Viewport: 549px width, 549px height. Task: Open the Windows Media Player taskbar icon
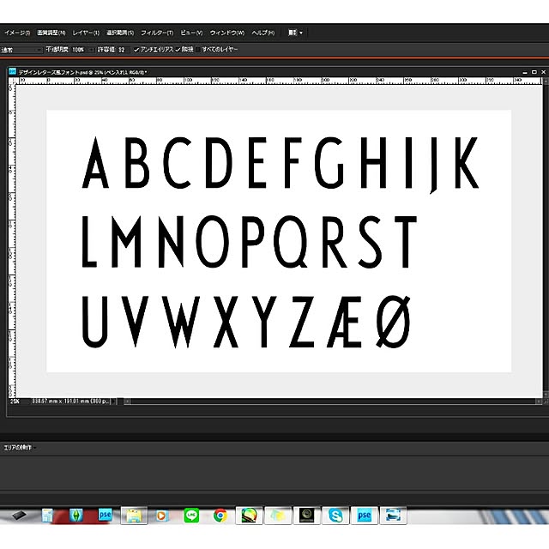[162, 516]
